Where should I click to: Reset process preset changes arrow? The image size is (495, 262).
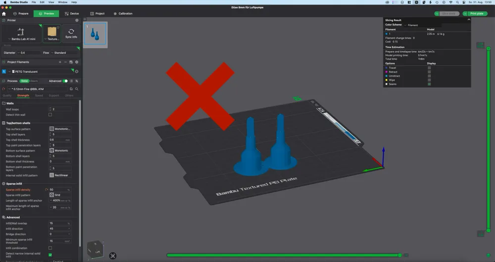pyautogui.click(x=3, y=89)
